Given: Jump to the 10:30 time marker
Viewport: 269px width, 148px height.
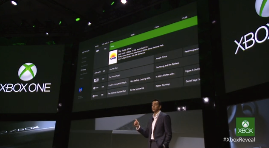Looking at the screenshot, I should coord(132,35).
